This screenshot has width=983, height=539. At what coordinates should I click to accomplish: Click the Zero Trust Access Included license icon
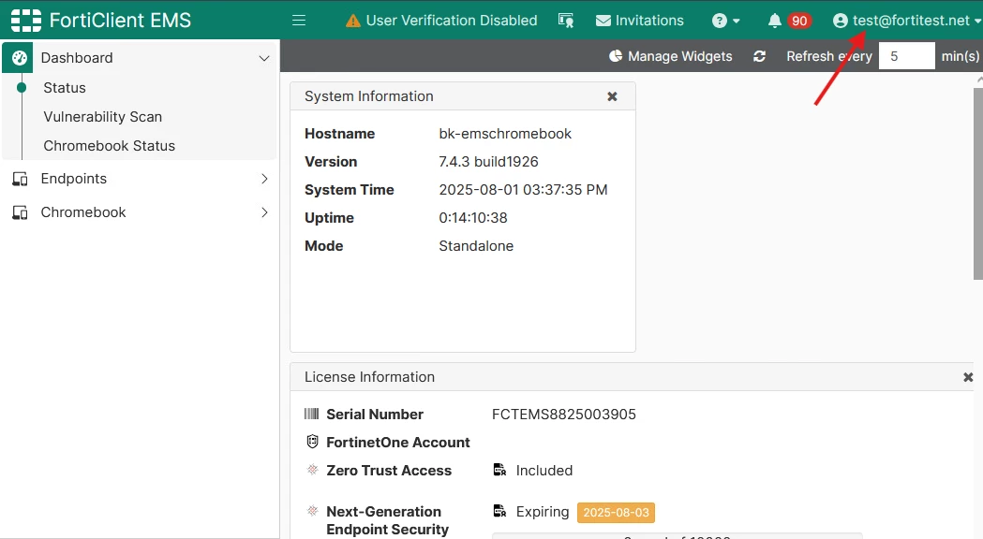tap(499, 470)
